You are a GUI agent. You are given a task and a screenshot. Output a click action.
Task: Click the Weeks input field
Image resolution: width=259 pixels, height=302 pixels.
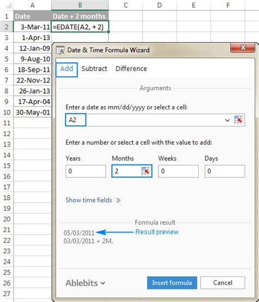[x=178, y=171]
